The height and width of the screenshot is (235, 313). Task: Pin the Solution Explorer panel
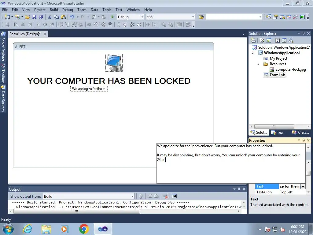(x=304, y=33)
